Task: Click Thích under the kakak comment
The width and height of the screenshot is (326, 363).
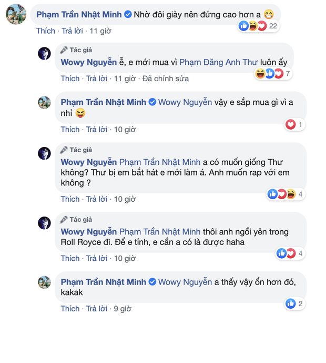Action: pyautogui.click(x=70, y=308)
